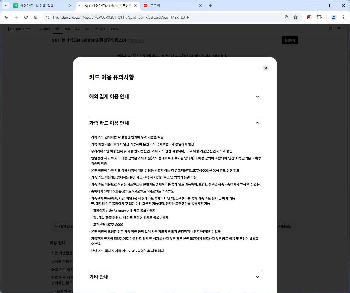Click the browser forward arrow
Screen dimensions: 350x293
point(16,17)
